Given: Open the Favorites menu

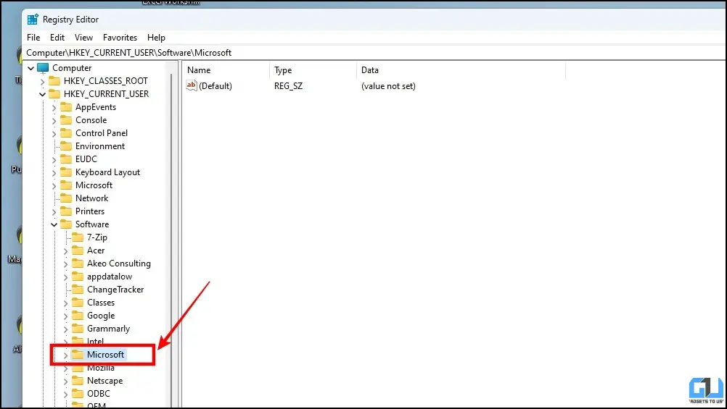Looking at the screenshot, I should coord(120,38).
